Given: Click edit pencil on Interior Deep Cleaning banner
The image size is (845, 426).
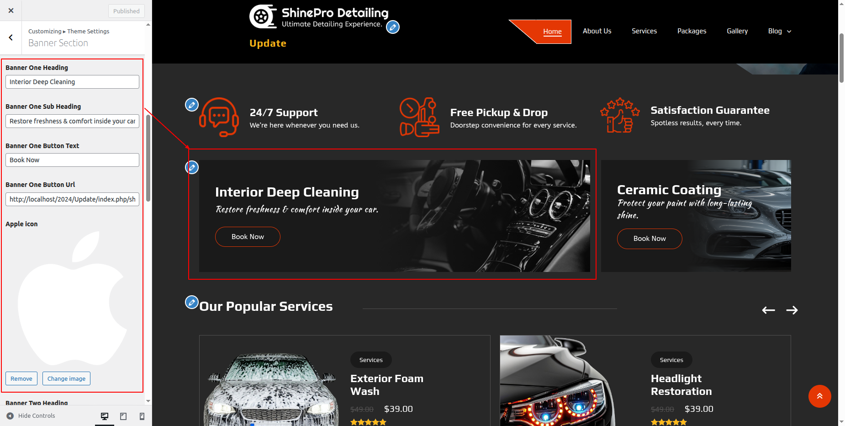Looking at the screenshot, I should click(192, 167).
